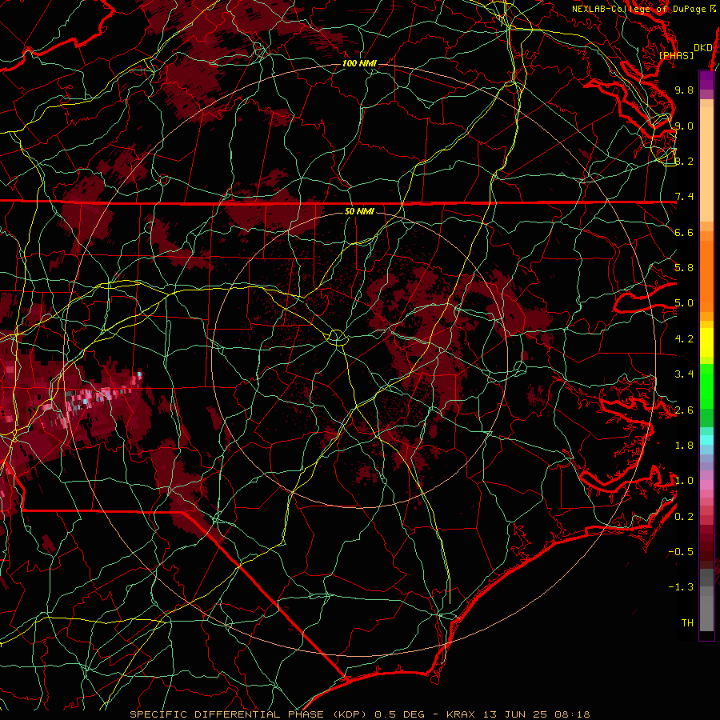Click the cyan segment of the color bar

[706, 440]
